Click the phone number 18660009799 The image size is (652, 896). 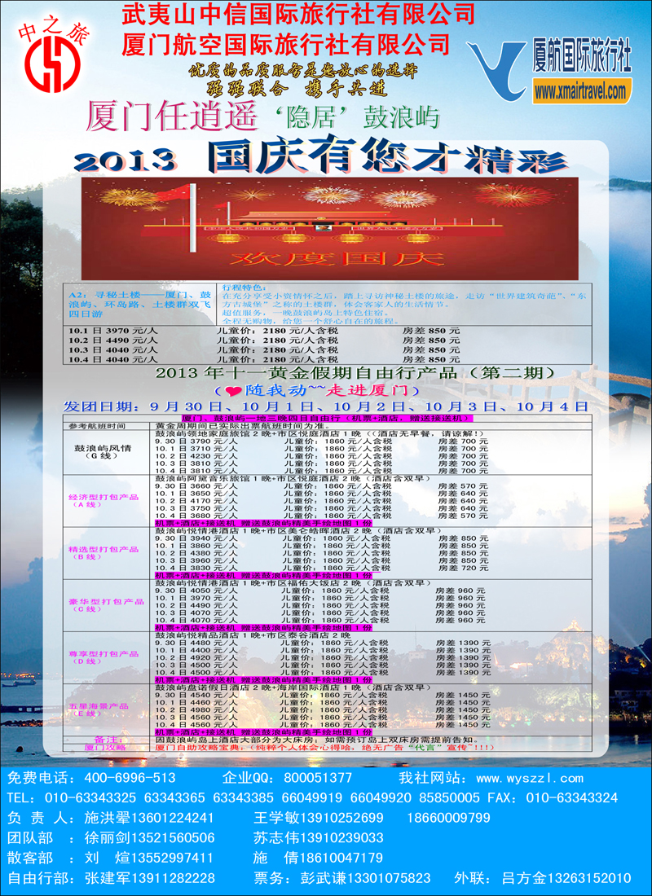pyautogui.click(x=449, y=817)
